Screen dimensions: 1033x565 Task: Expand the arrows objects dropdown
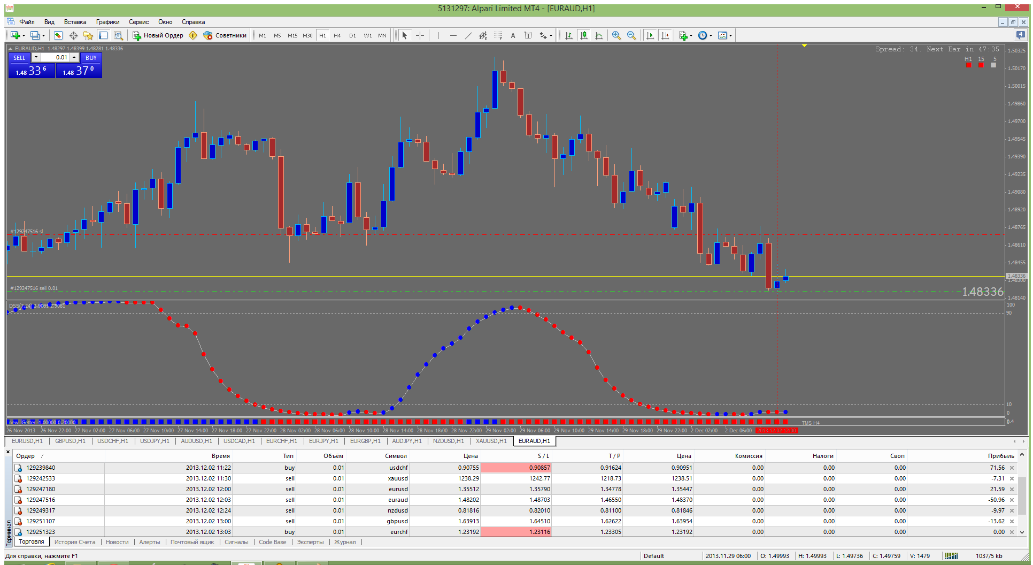tap(551, 36)
